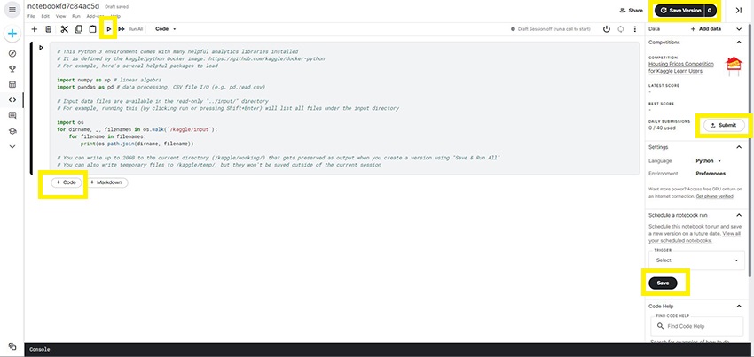
Task: Toggle the session power icon
Action: click(607, 29)
